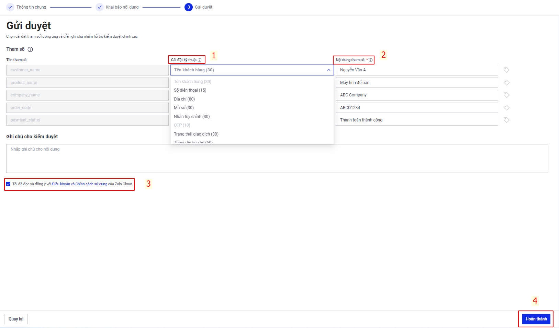
Task: Click tag icon in ABCD1234 row
Action: pos(506,108)
